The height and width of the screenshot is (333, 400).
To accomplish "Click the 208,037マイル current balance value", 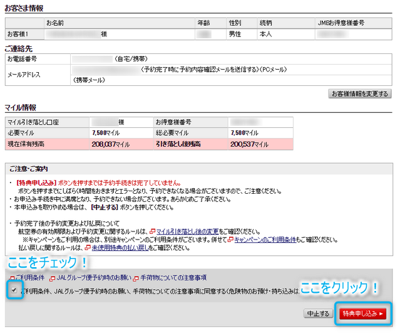I will click(110, 144).
